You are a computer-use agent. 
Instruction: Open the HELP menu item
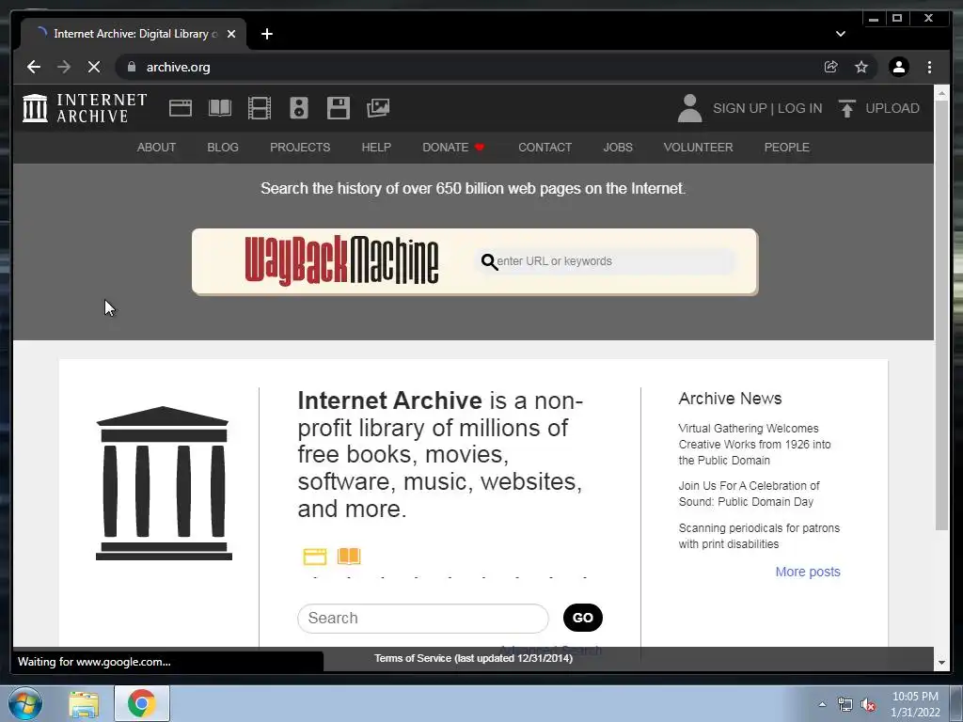376,148
